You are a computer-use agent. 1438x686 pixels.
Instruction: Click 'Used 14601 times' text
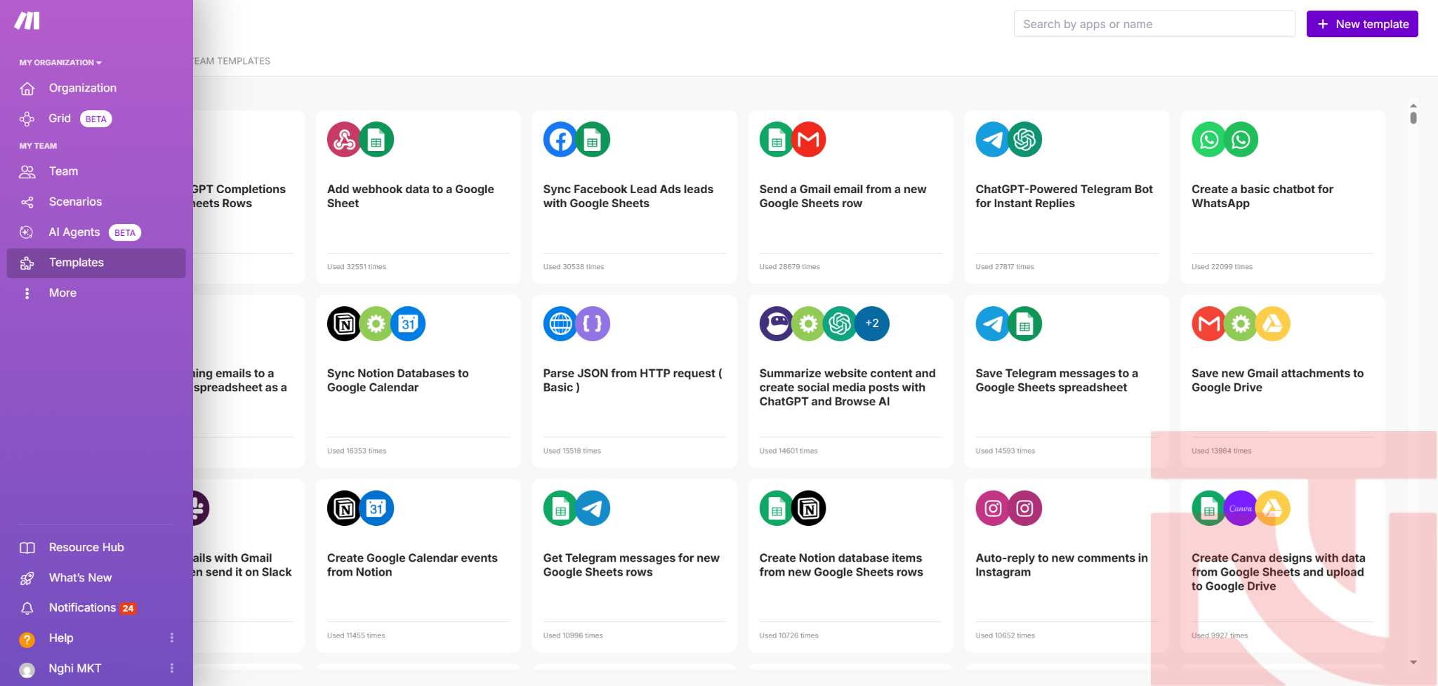click(x=789, y=451)
